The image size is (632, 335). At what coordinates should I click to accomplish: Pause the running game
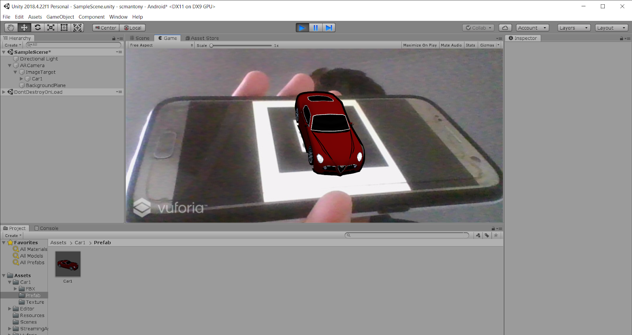[316, 28]
